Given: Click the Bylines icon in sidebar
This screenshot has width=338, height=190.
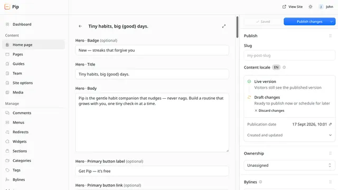Looking at the screenshot, I should coord(7,179).
